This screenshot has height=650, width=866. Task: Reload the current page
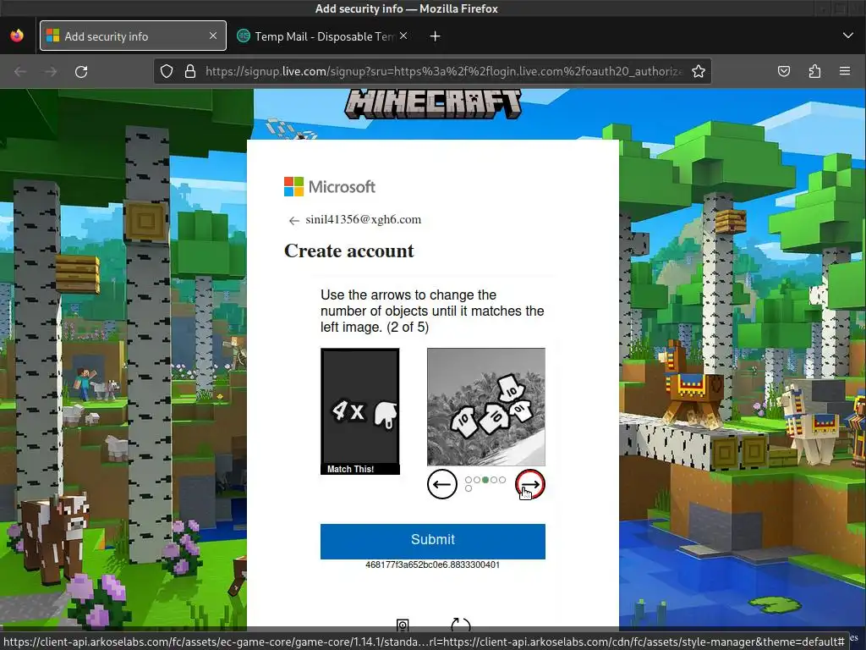81,71
